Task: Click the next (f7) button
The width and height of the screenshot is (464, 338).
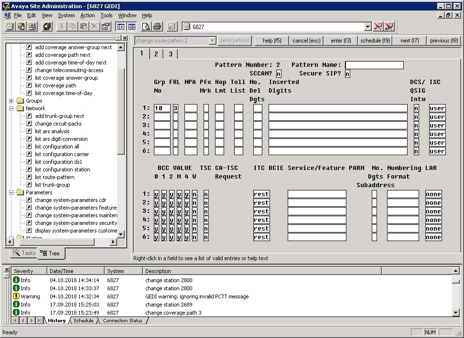Action: (410, 41)
